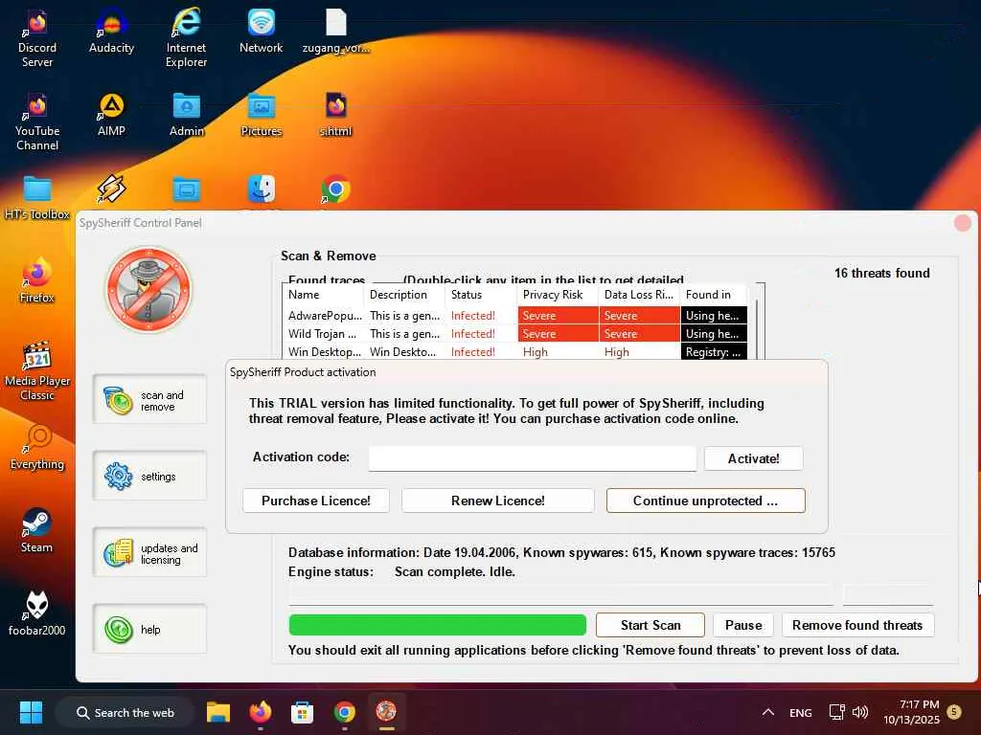Select the Google Chrome desktop icon

[336, 189]
